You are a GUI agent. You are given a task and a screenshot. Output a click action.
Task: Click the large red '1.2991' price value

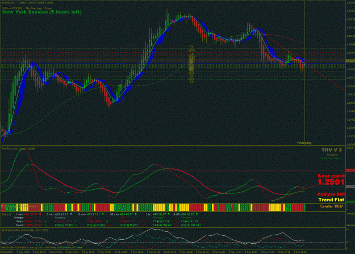pyautogui.click(x=331, y=182)
